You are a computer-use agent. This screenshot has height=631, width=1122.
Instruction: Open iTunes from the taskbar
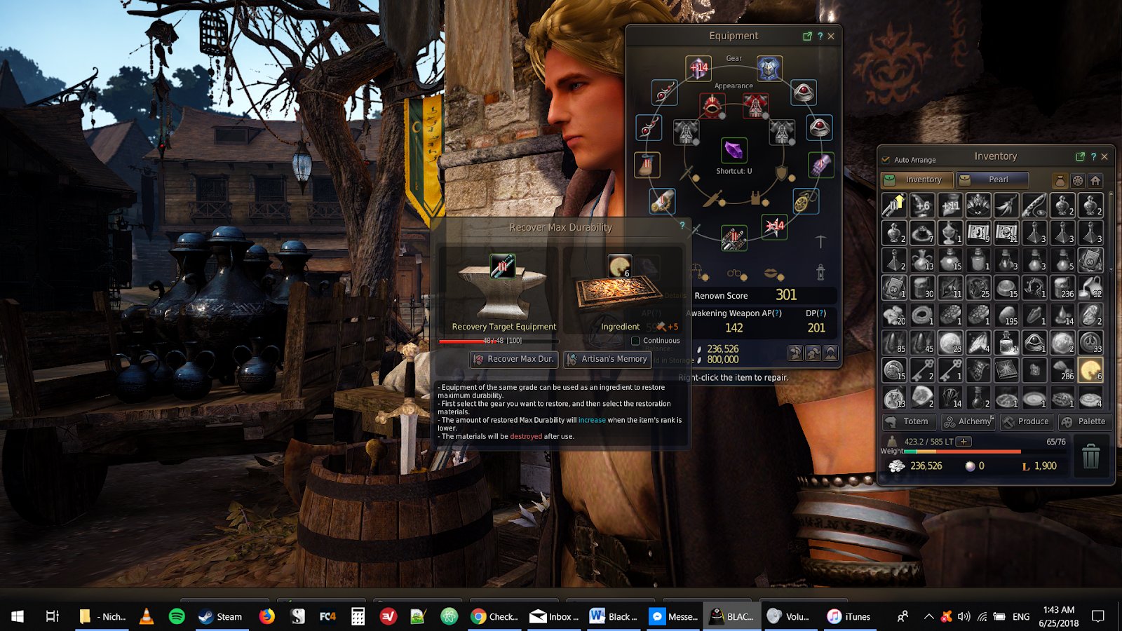(849, 616)
